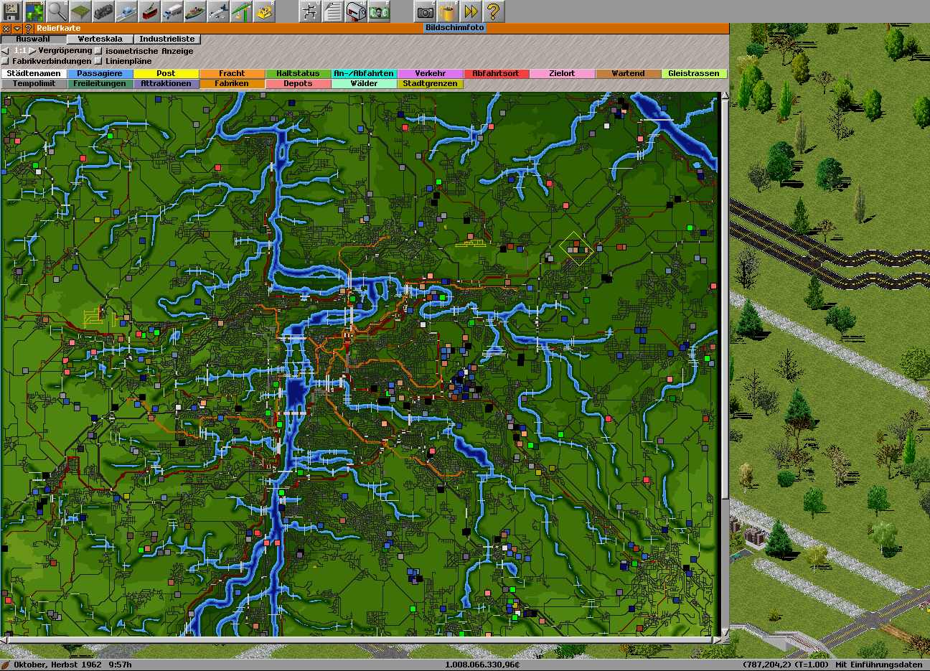930x671 pixels.
Task: Open the Industrieliste tab
Action: click(x=166, y=39)
